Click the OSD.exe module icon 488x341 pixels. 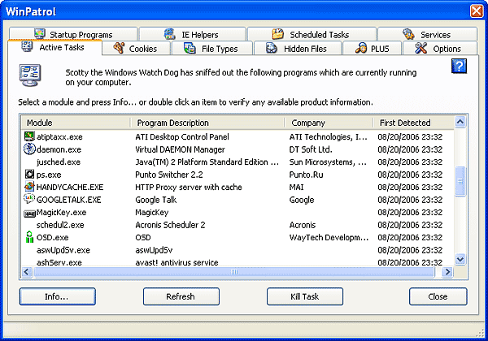click(x=29, y=237)
